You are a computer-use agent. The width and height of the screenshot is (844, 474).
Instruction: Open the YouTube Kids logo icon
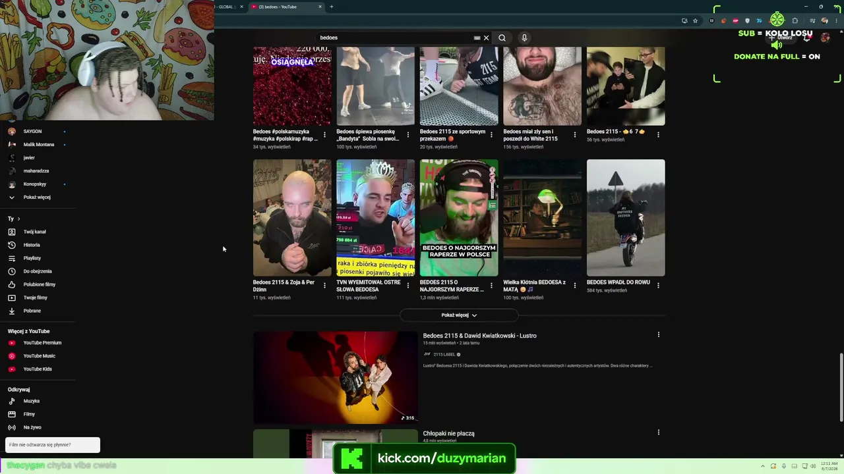click(x=12, y=369)
